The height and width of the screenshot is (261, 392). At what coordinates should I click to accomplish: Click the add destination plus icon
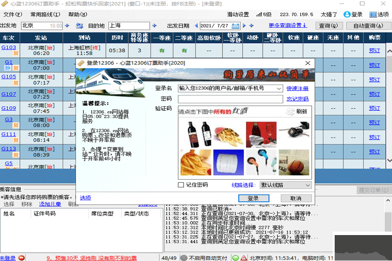(x=155, y=25)
